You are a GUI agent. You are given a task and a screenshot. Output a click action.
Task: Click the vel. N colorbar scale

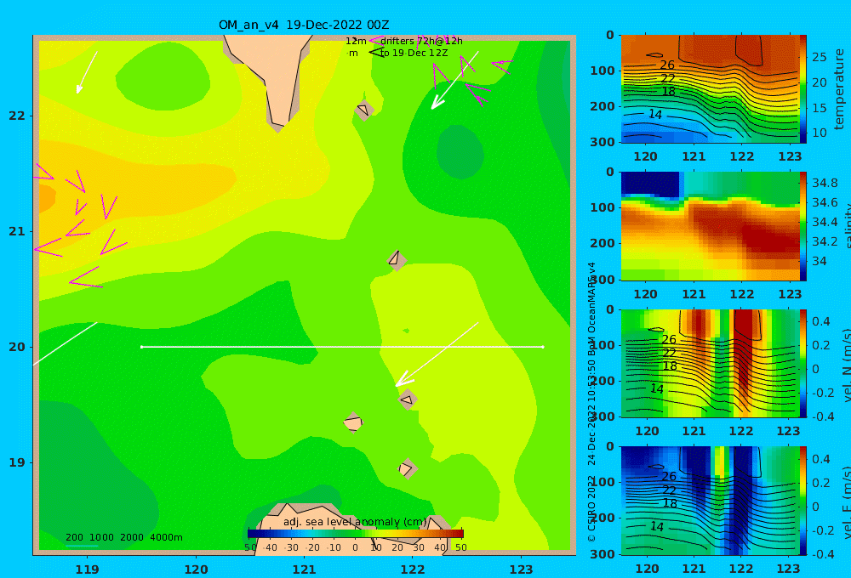pos(802,363)
